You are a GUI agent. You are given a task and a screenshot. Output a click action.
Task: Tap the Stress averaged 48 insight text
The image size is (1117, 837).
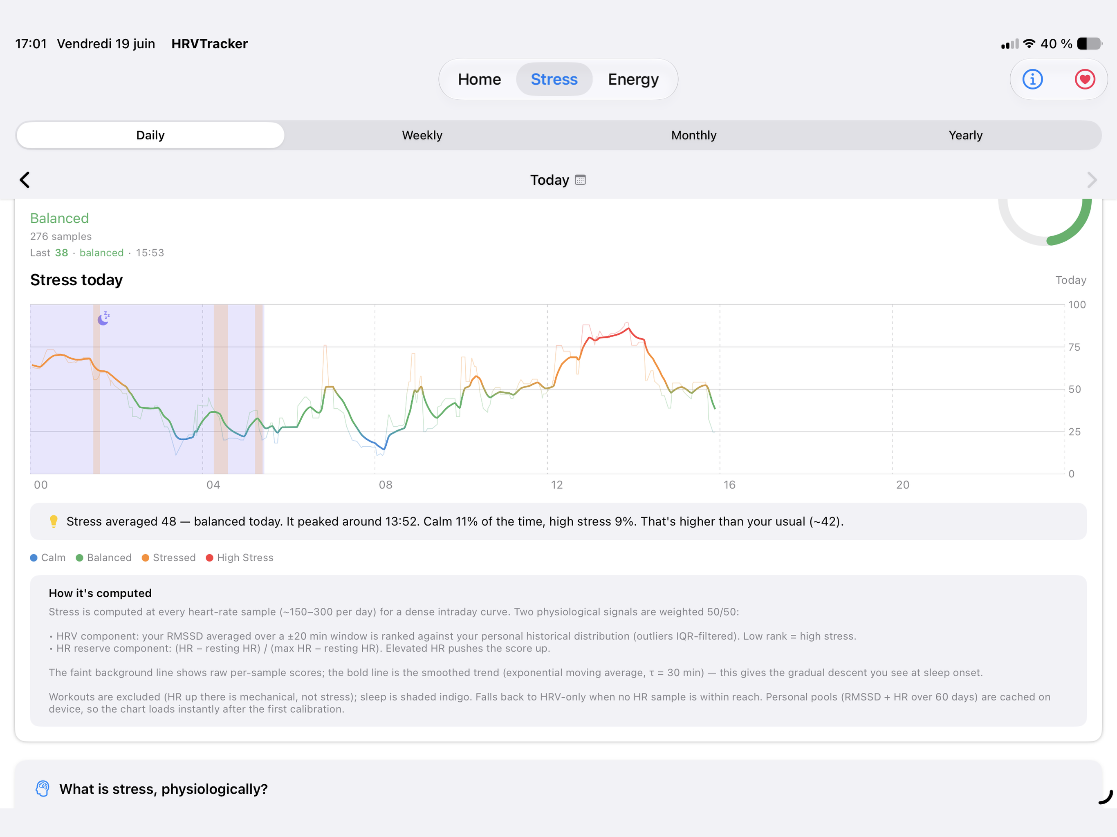[455, 521]
